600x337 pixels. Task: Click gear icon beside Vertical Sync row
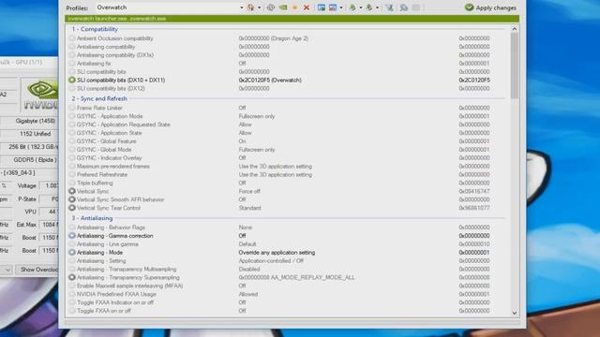[x=72, y=191]
